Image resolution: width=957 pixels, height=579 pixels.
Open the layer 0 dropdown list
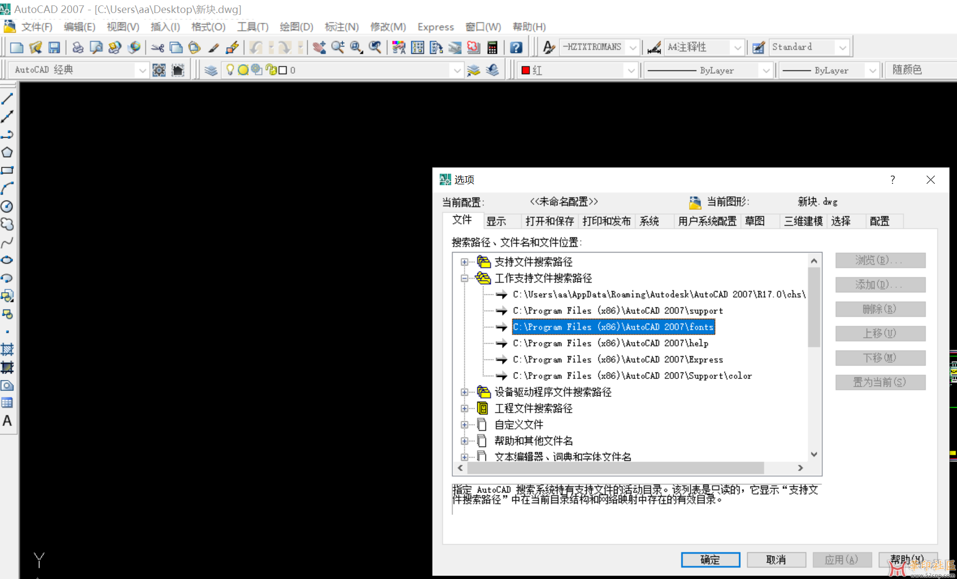click(x=457, y=70)
